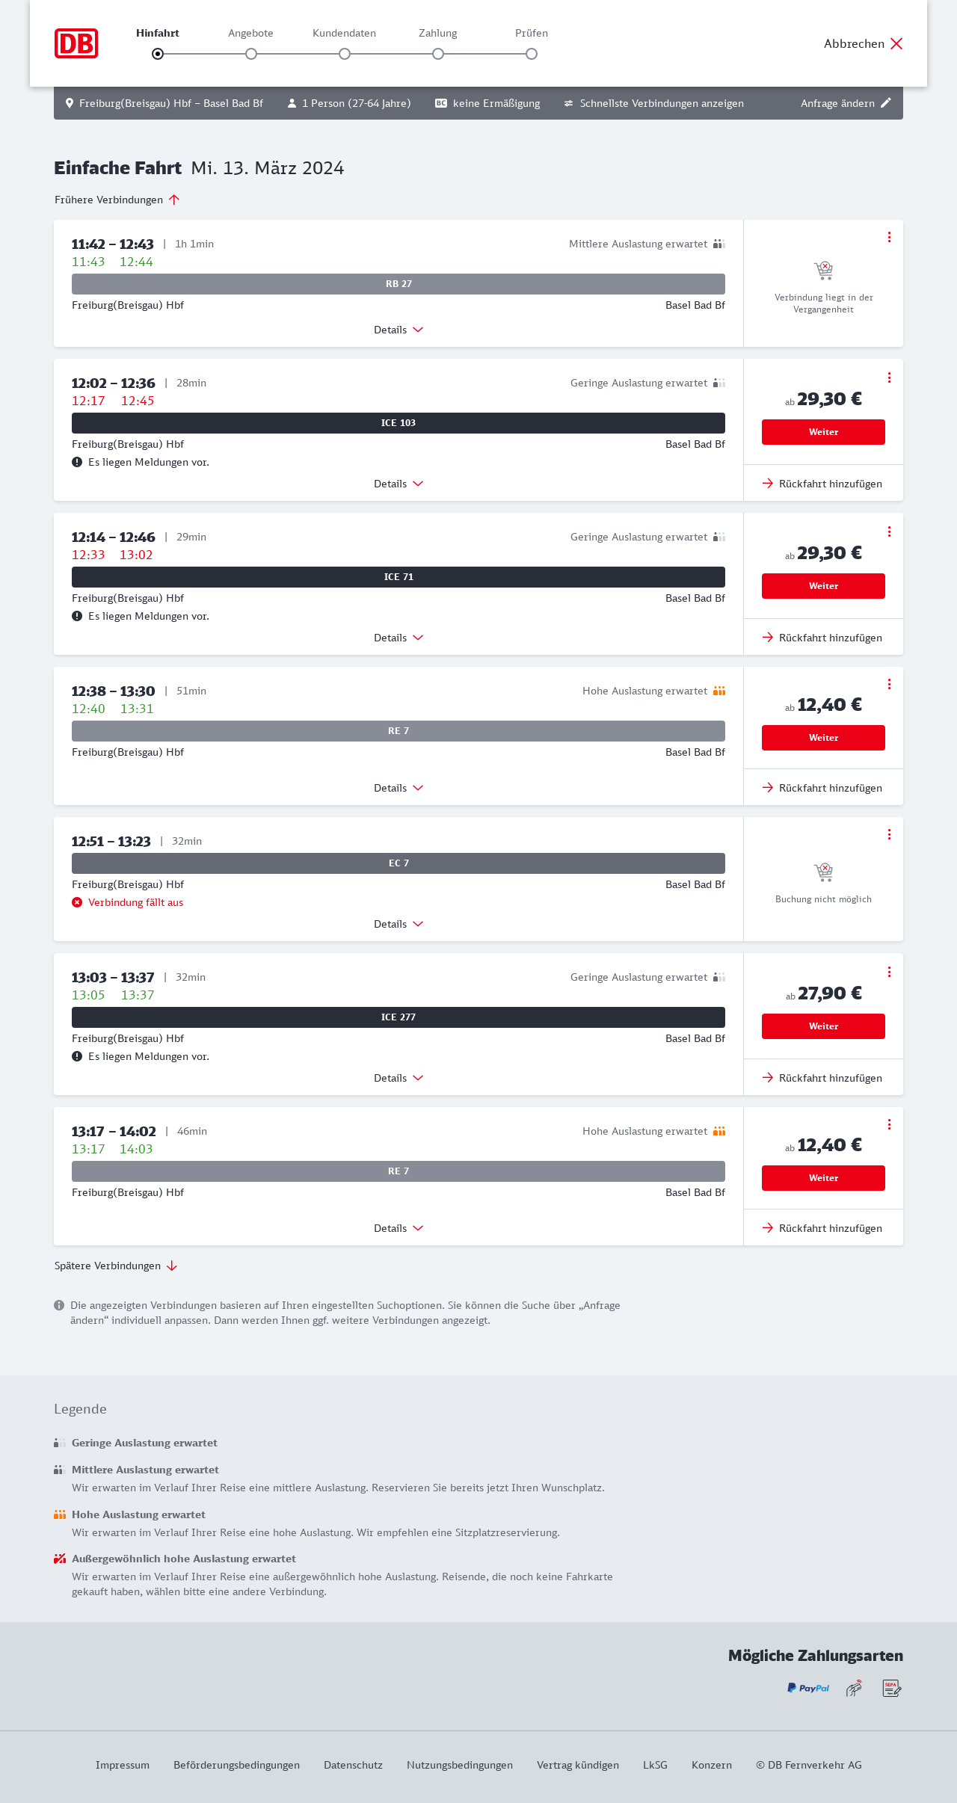Screen dimensions: 957x1803
Task: Click the DB logo
Action: [x=76, y=43]
